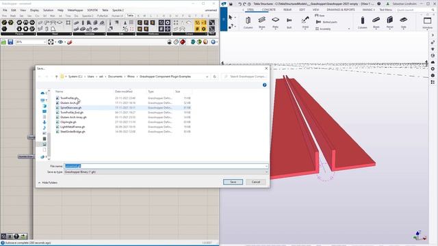Viewport: 438px width, 246px height.
Task: Click the Grasshopper Open file green icon
Action: pyautogui.click(x=3, y=42)
